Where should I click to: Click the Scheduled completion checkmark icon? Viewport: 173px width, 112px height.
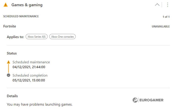[9, 75]
